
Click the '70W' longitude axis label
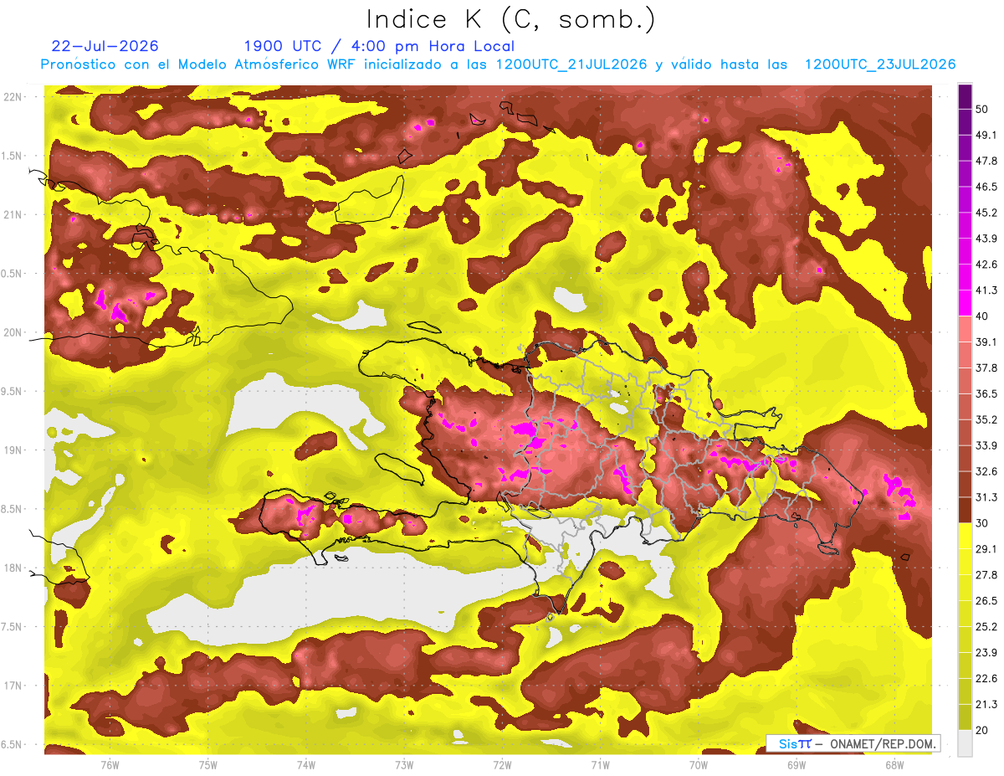tap(699, 765)
